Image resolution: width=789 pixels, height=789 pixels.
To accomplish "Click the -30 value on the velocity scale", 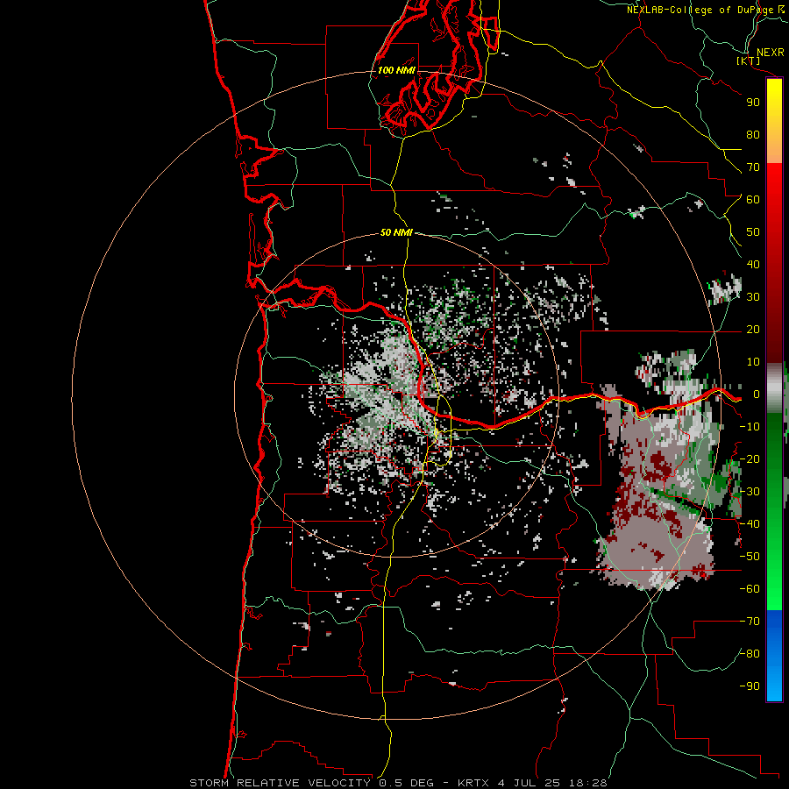I will pos(750,492).
